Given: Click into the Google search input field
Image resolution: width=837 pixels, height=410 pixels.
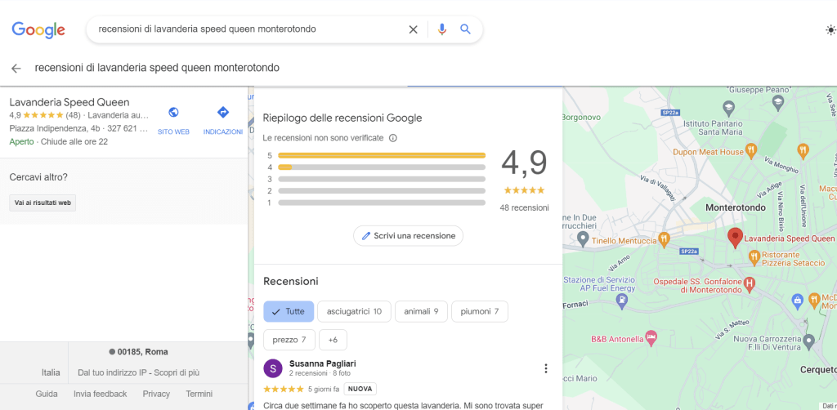Looking at the screenshot, I should tap(245, 29).
